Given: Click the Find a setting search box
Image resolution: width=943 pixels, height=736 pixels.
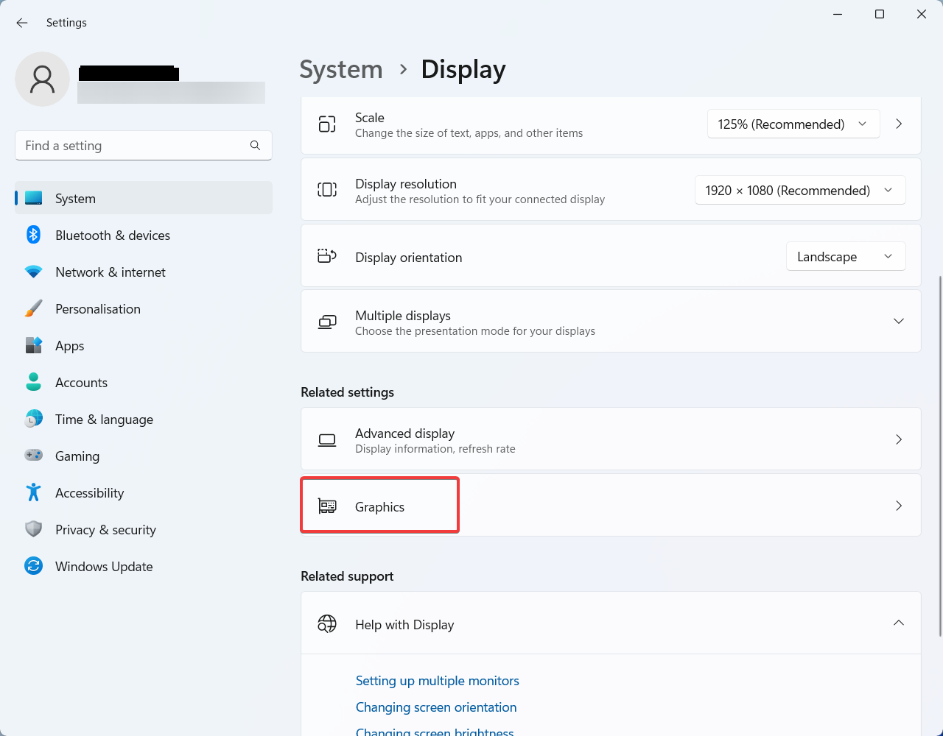Looking at the screenshot, I should 144,146.
